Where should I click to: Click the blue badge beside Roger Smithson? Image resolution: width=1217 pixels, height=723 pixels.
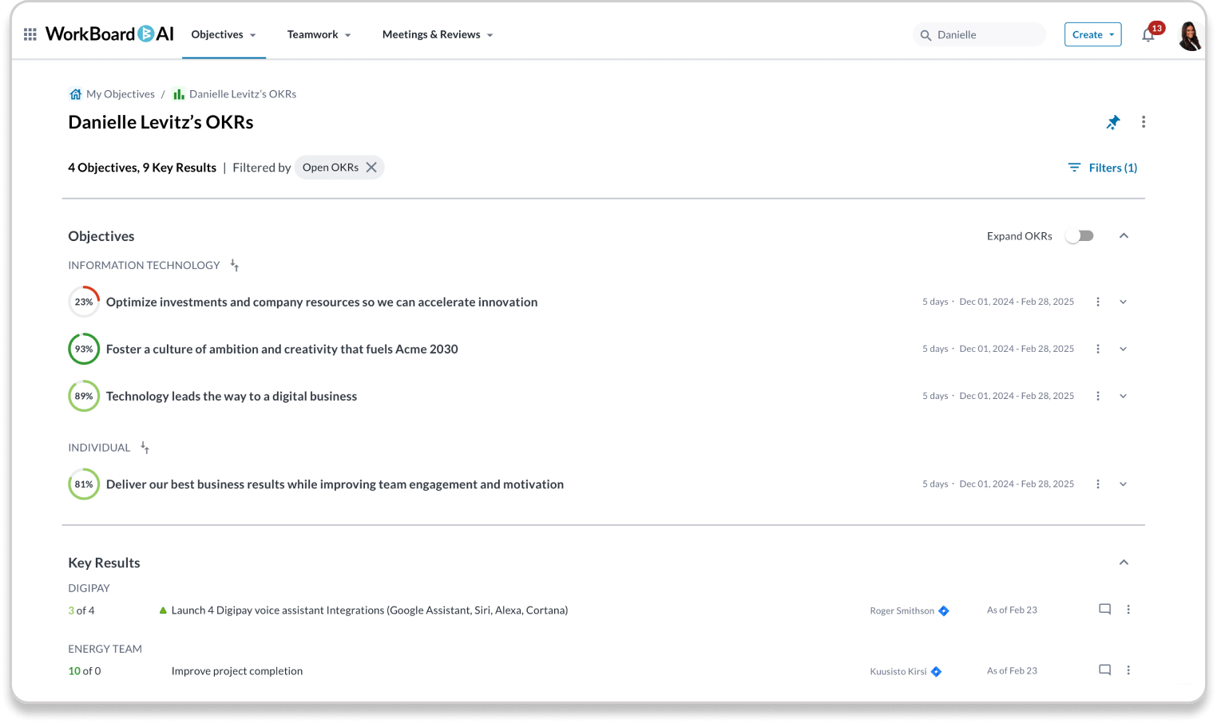[944, 611]
